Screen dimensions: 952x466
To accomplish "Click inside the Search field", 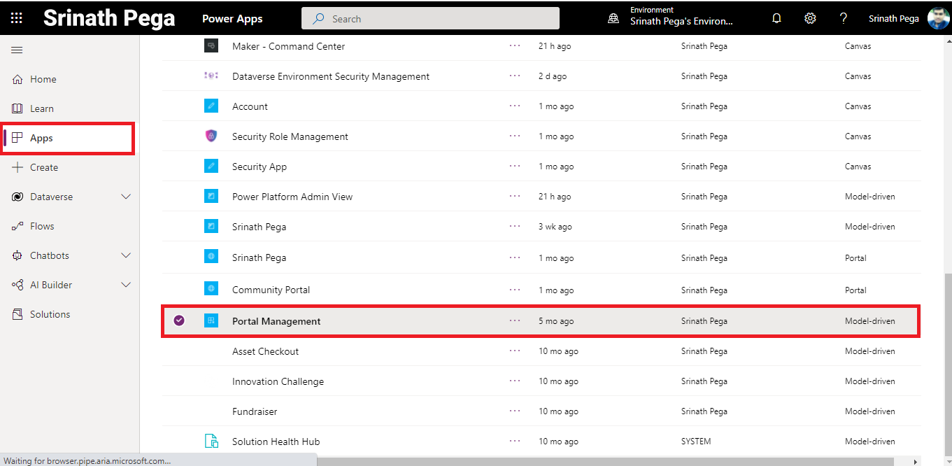I will point(429,18).
